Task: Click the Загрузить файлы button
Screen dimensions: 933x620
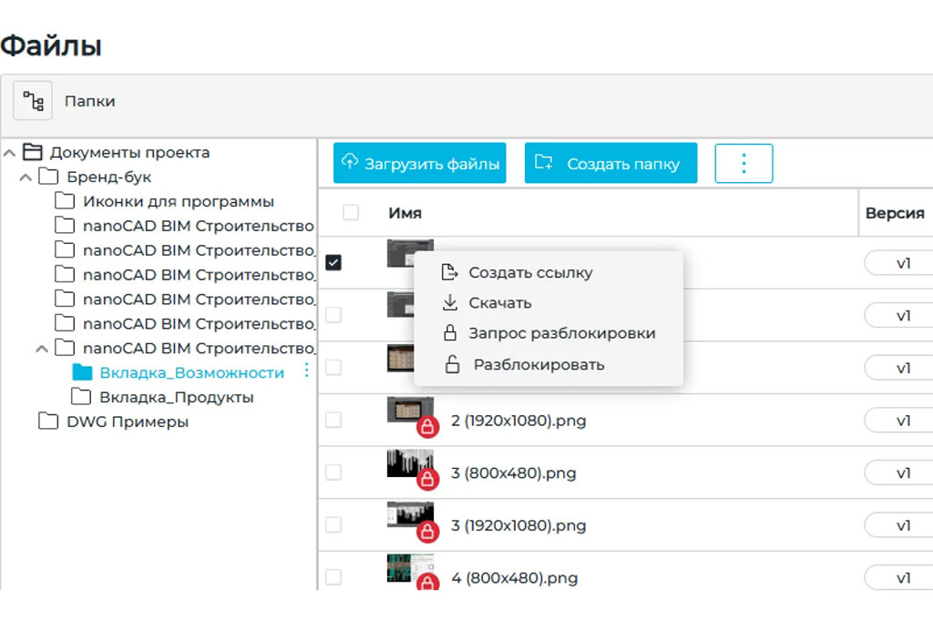Action: pyautogui.click(x=419, y=164)
